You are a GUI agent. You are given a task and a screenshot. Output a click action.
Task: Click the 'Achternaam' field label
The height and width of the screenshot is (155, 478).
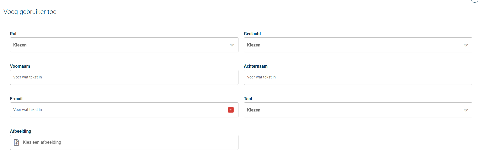(255, 66)
